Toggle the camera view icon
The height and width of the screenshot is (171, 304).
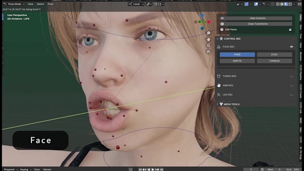point(208,45)
